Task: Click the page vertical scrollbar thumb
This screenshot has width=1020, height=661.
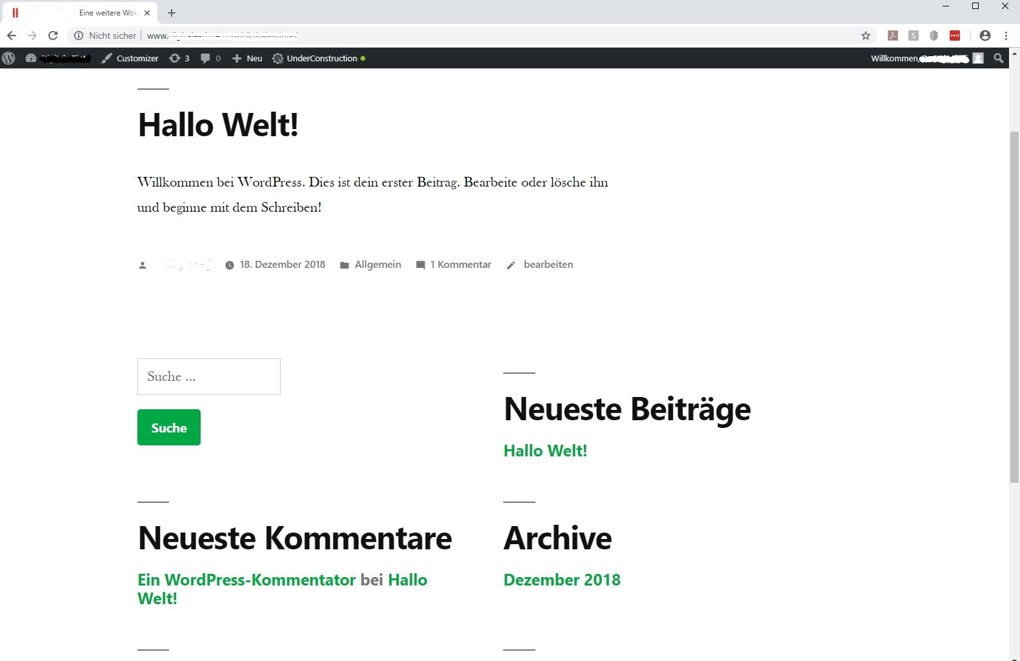Action: coord(1014,307)
